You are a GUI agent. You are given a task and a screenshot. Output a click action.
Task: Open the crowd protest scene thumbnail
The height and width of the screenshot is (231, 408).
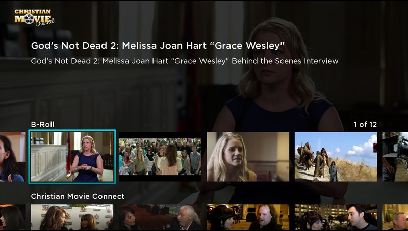pyautogui.click(x=160, y=157)
